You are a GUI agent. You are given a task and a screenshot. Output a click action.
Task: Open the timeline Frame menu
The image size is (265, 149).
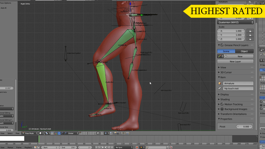19,148
